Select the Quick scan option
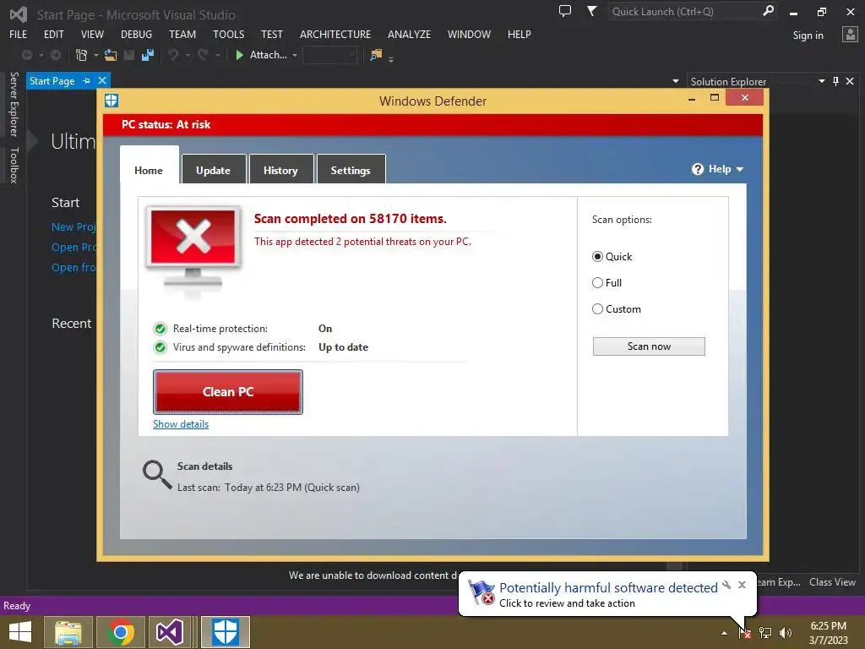 612,257
